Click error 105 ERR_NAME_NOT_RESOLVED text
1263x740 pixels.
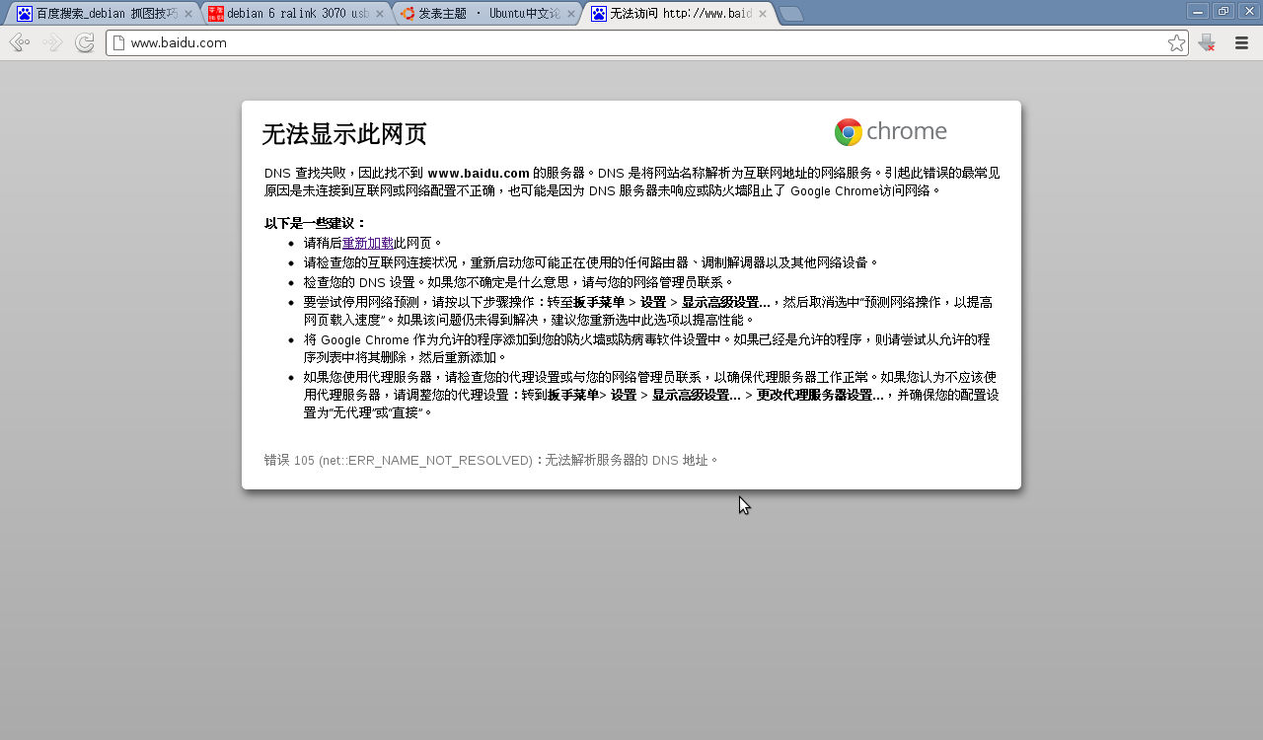491,460
